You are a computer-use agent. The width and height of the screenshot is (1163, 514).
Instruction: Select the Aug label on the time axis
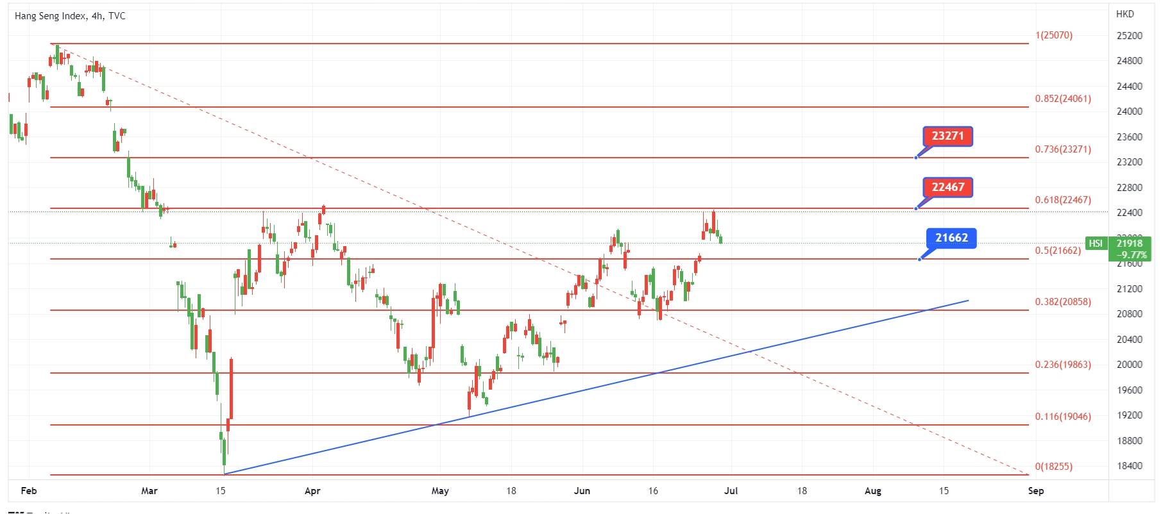pos(873,491)
